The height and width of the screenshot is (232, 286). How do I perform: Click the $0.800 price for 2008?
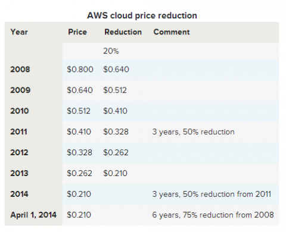click(80, 70)
